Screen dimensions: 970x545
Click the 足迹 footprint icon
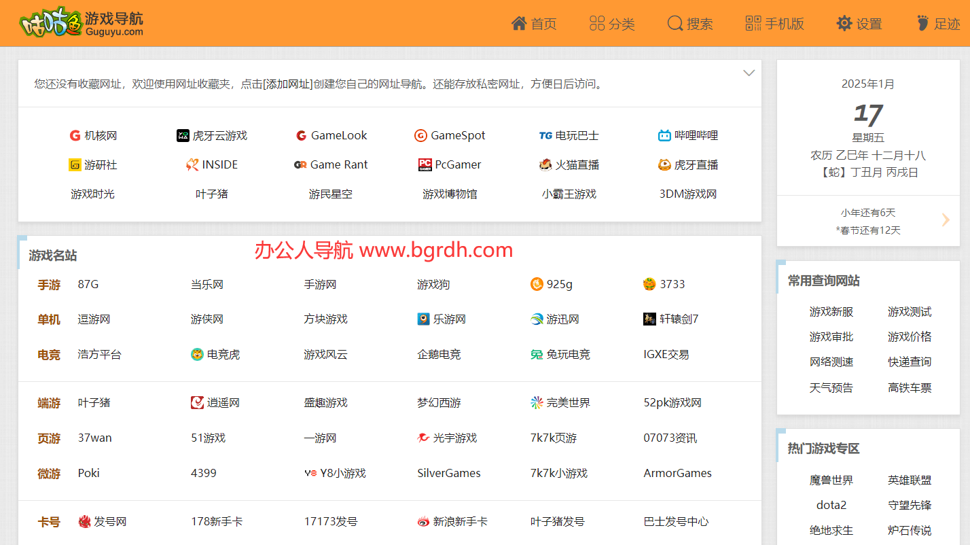click(x=922, y=23)
